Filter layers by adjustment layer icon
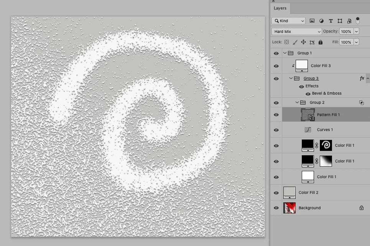This screenshot has height=246, width=370. pyautogui.click(x=321, y=21)
